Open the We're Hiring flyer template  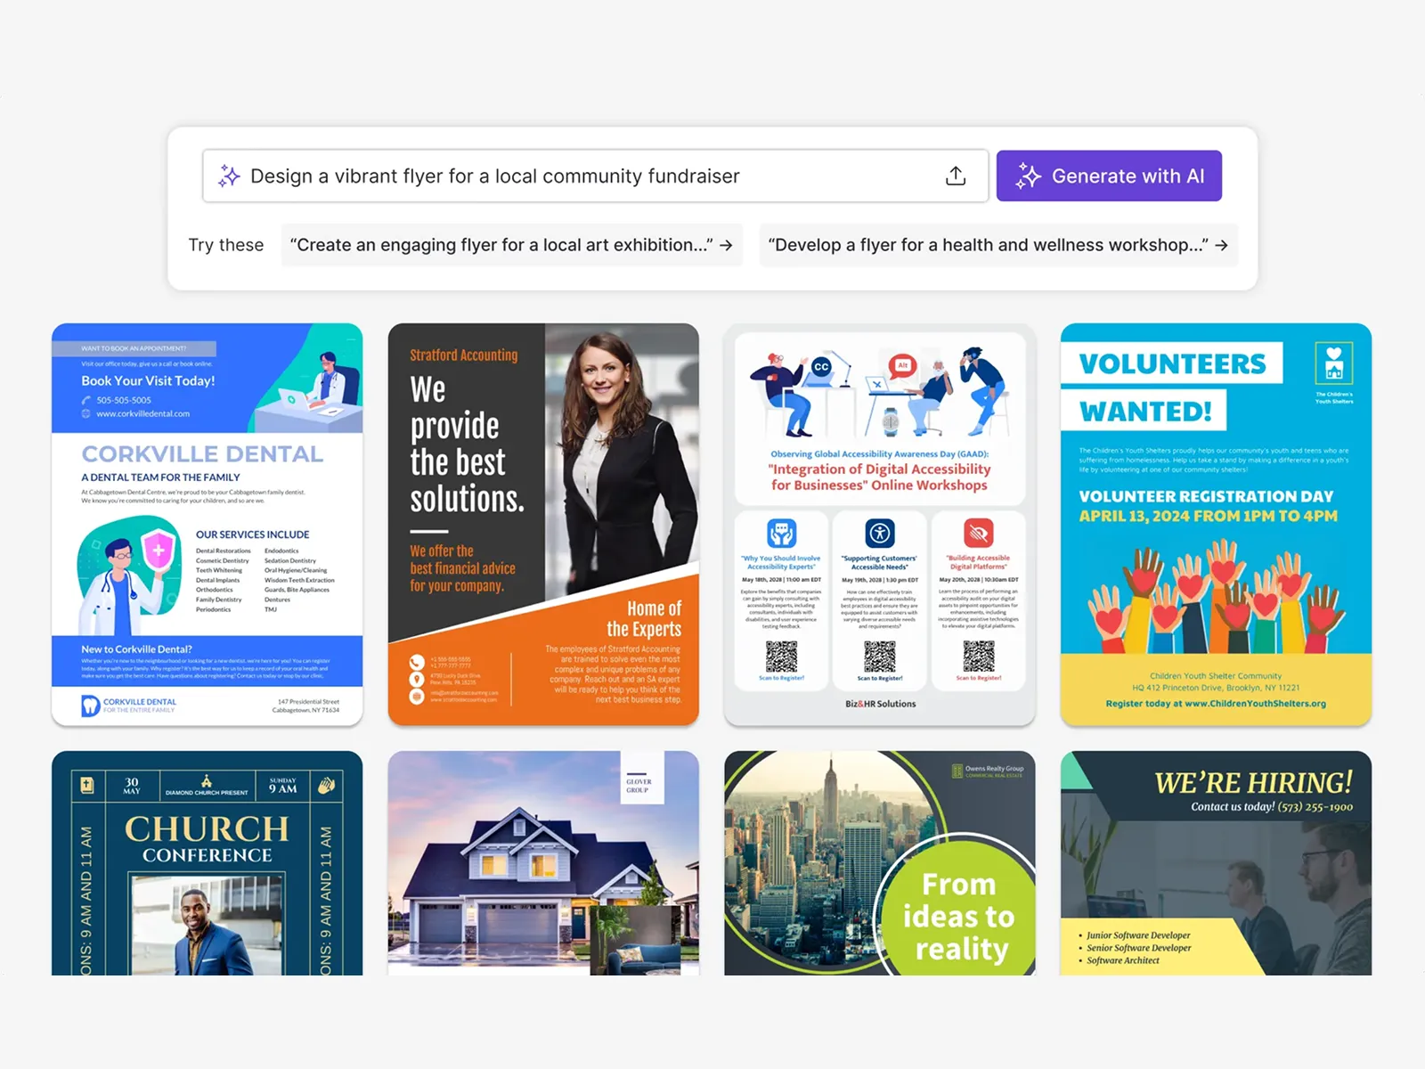pyautogui.click(x=1216, y=862)
